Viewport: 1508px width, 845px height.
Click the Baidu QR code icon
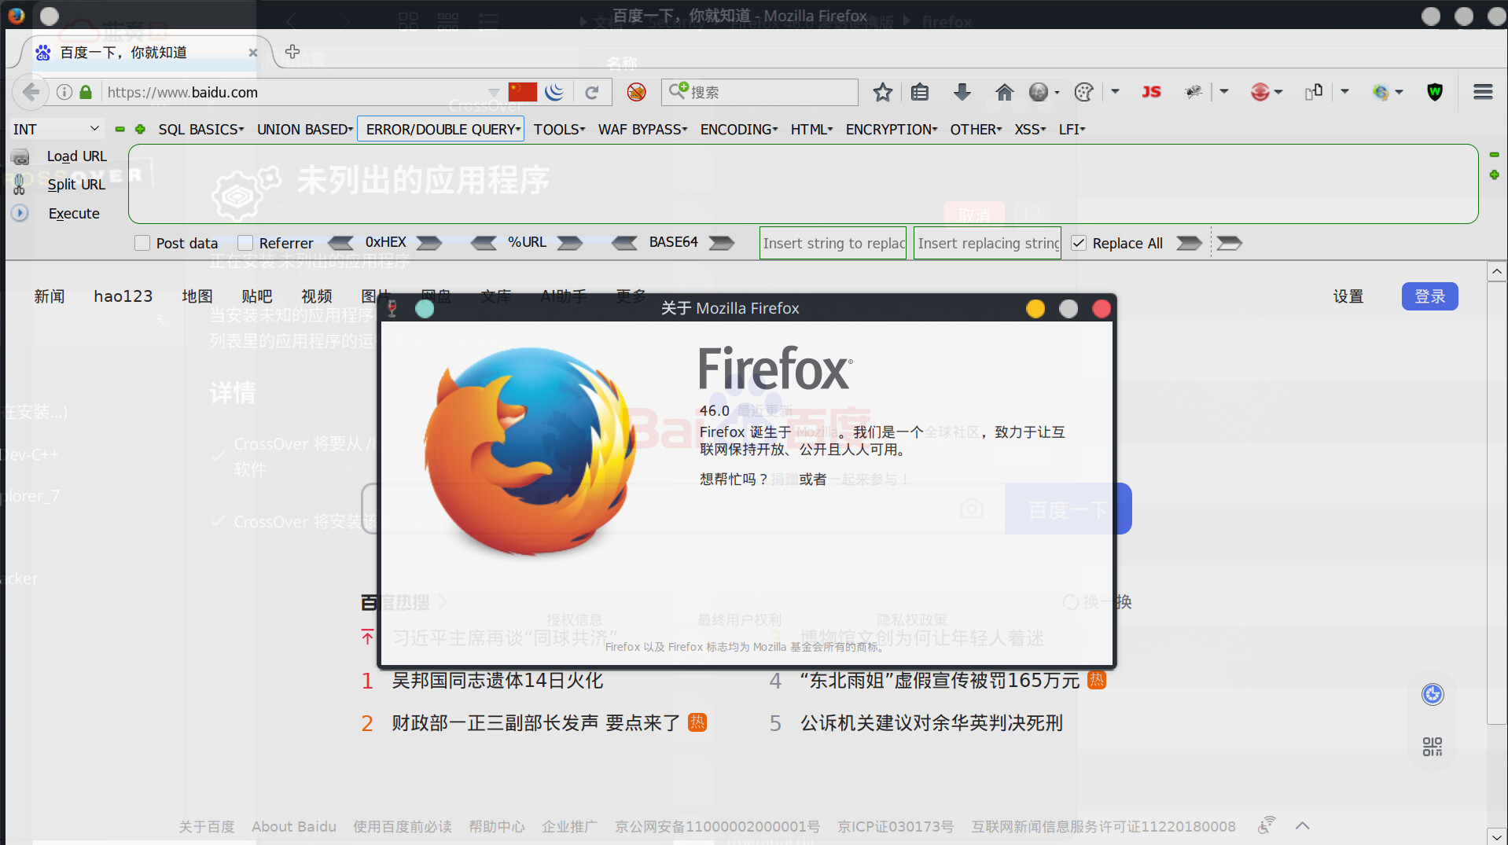[1433, 746]
